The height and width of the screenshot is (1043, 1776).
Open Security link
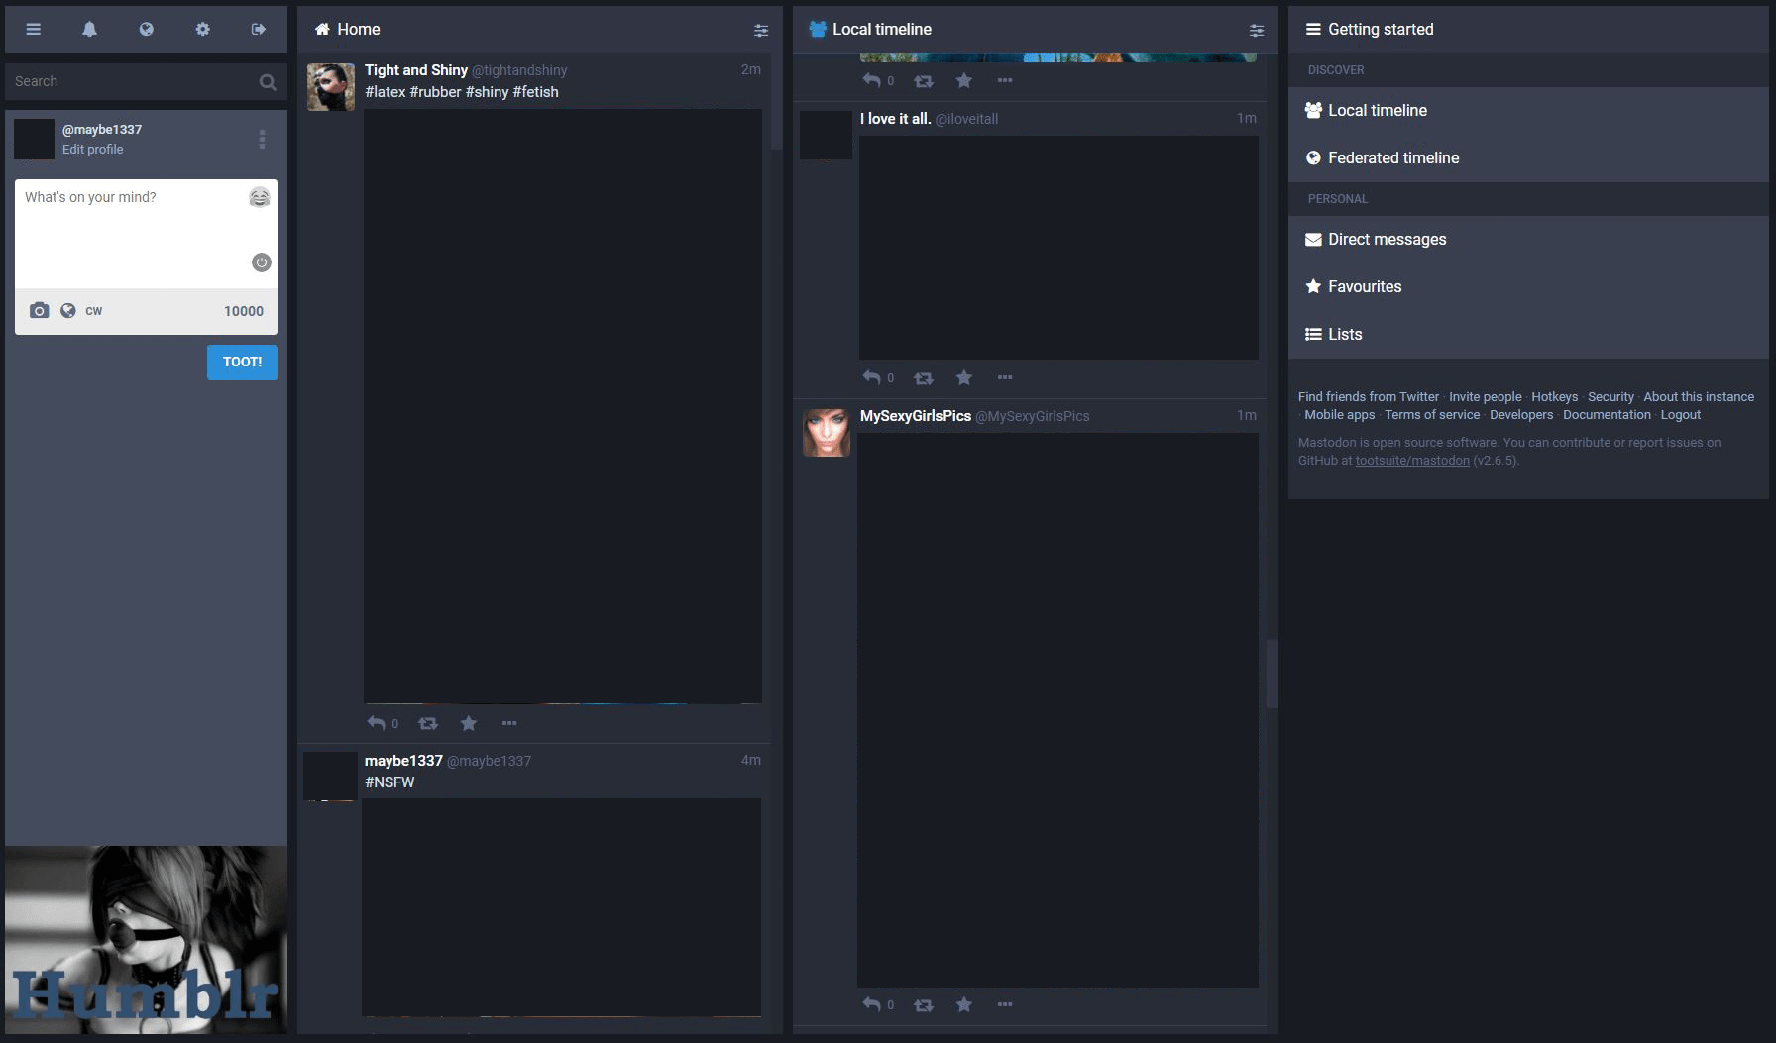tap(1610, 397)
